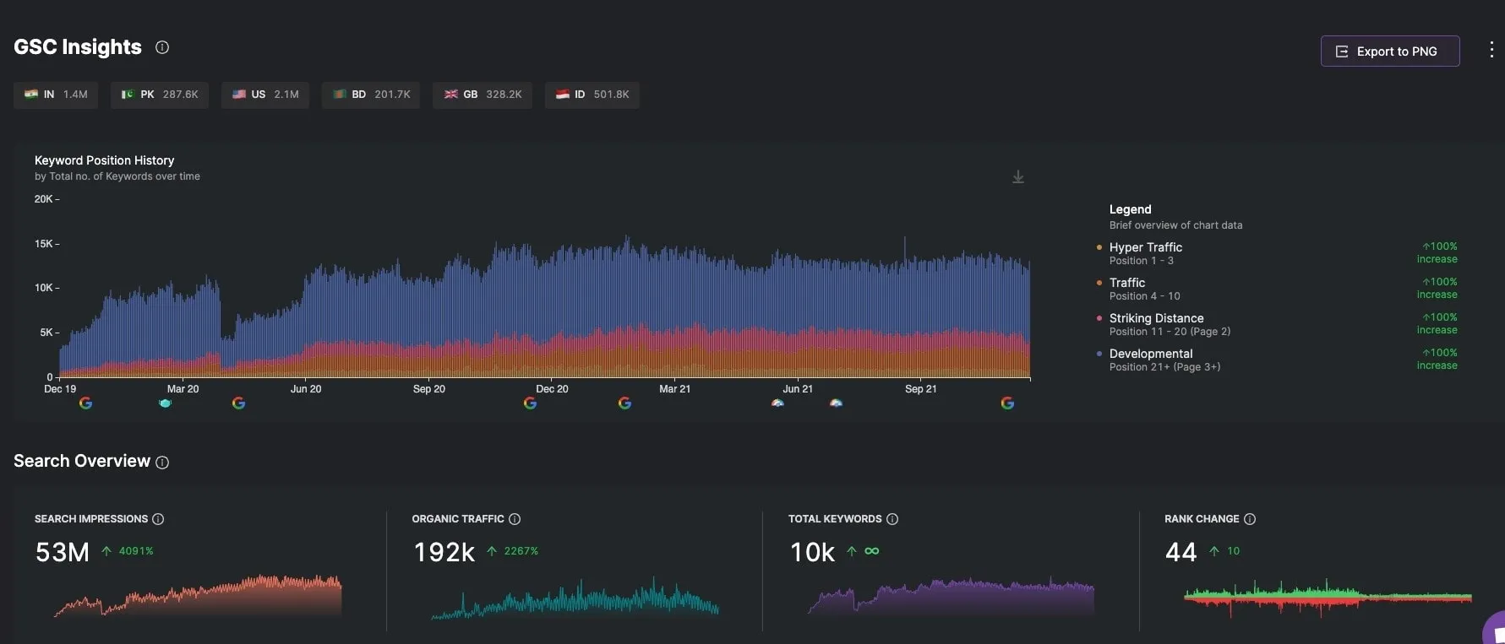This screenshot has width=1505, height=644.
Task: Click Google update marker near Dec 19
Action: (85, 403)
